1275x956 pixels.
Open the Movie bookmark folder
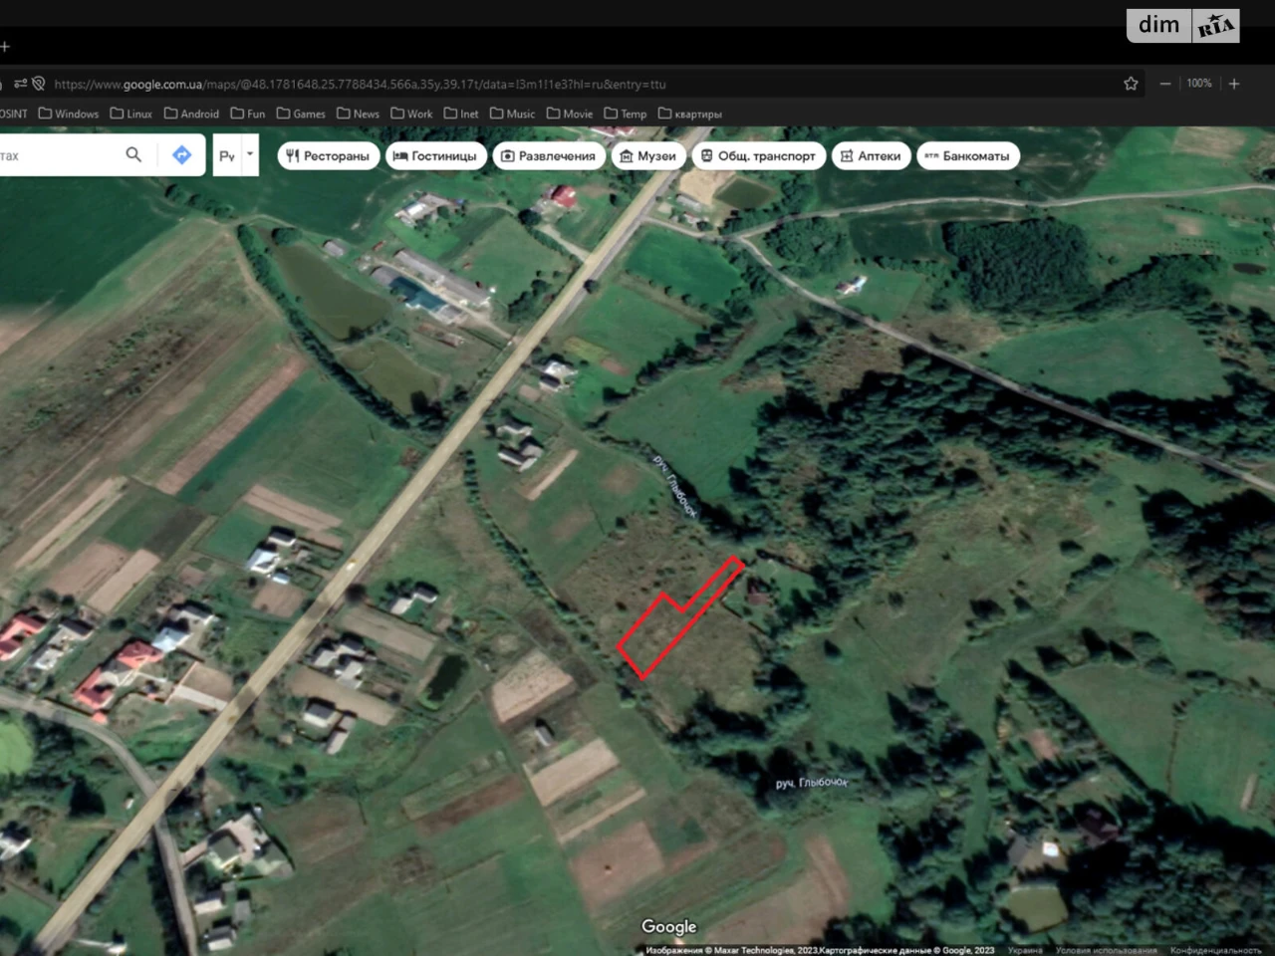pos(570,114)
